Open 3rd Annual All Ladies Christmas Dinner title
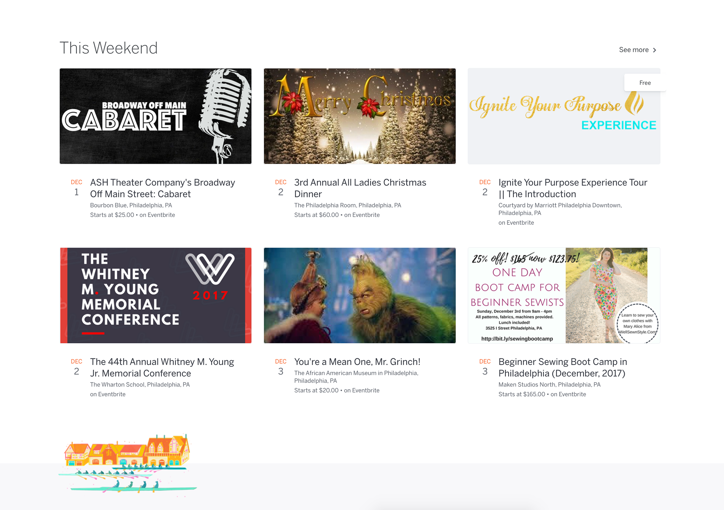This screenshot has height=510, width=724. [360, 188]
